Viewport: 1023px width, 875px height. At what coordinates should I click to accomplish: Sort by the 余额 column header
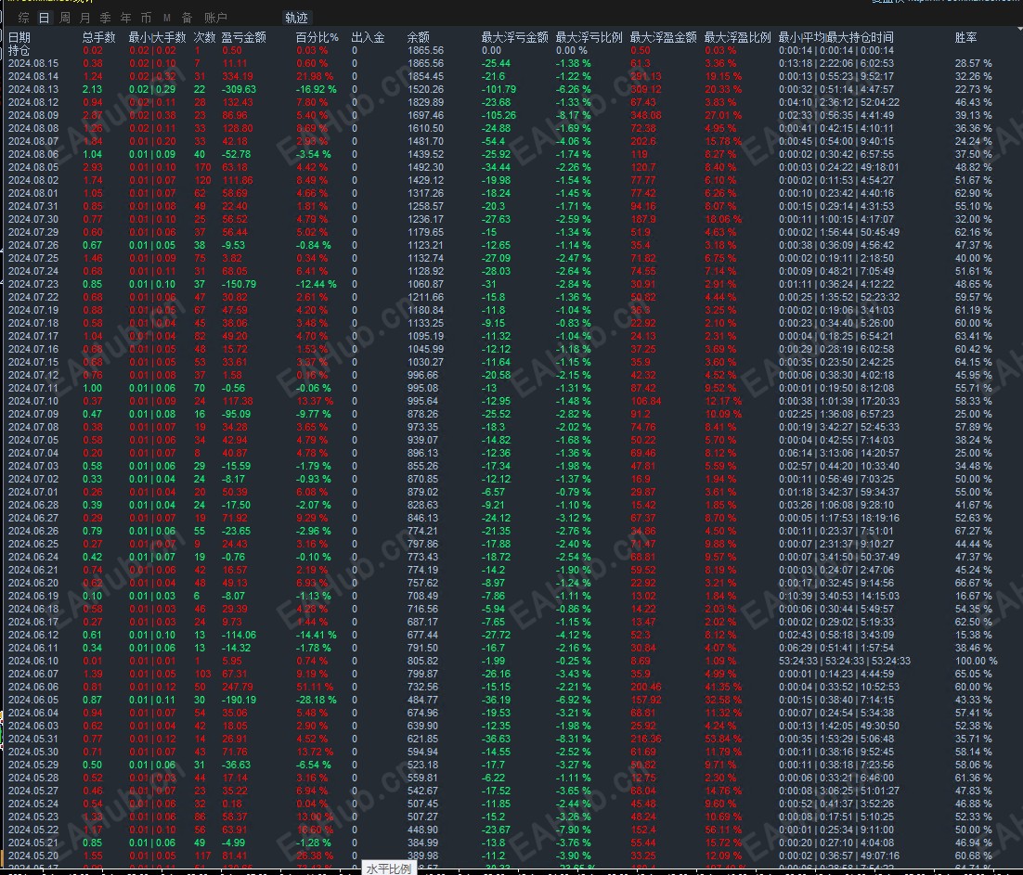point(419,37)
